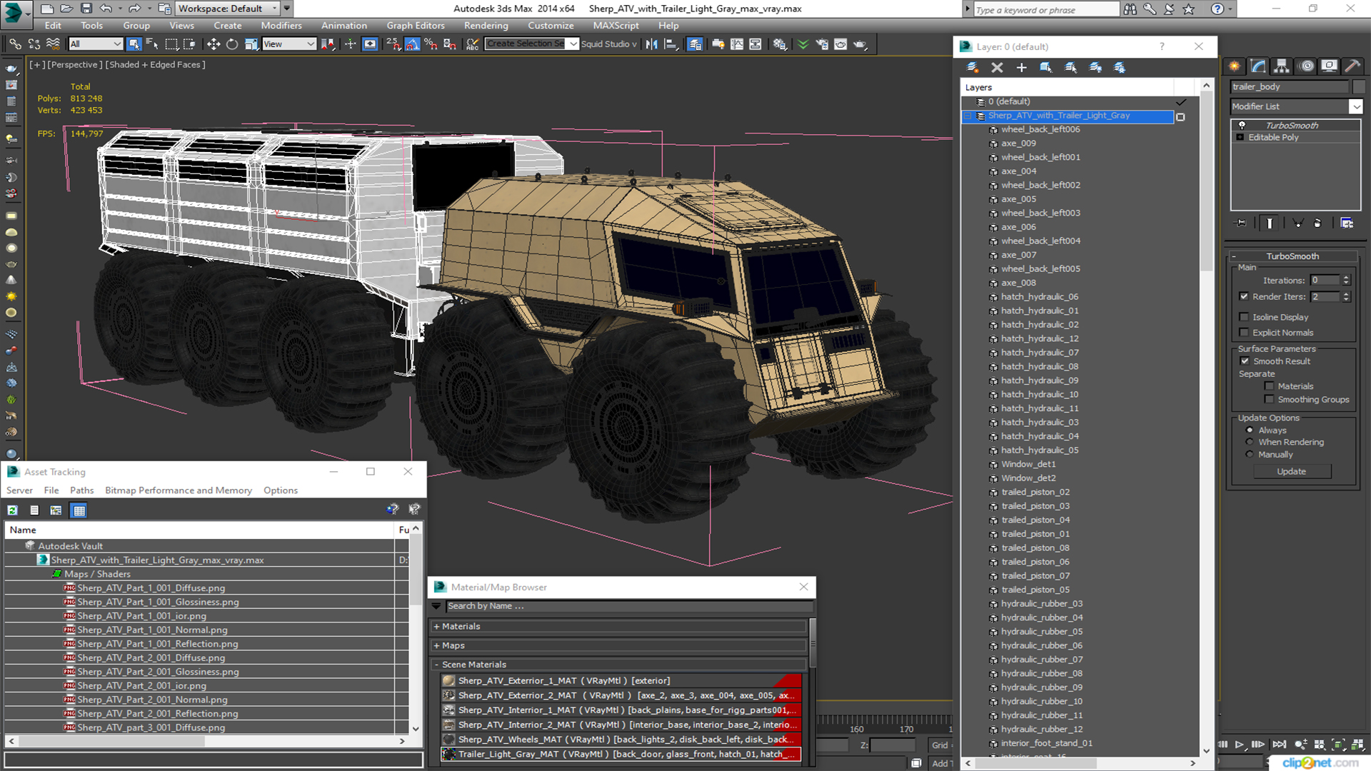Enable Isoline Display checkbox
The width and height of the screenshot is (1371, 771).
[1244, 317]
